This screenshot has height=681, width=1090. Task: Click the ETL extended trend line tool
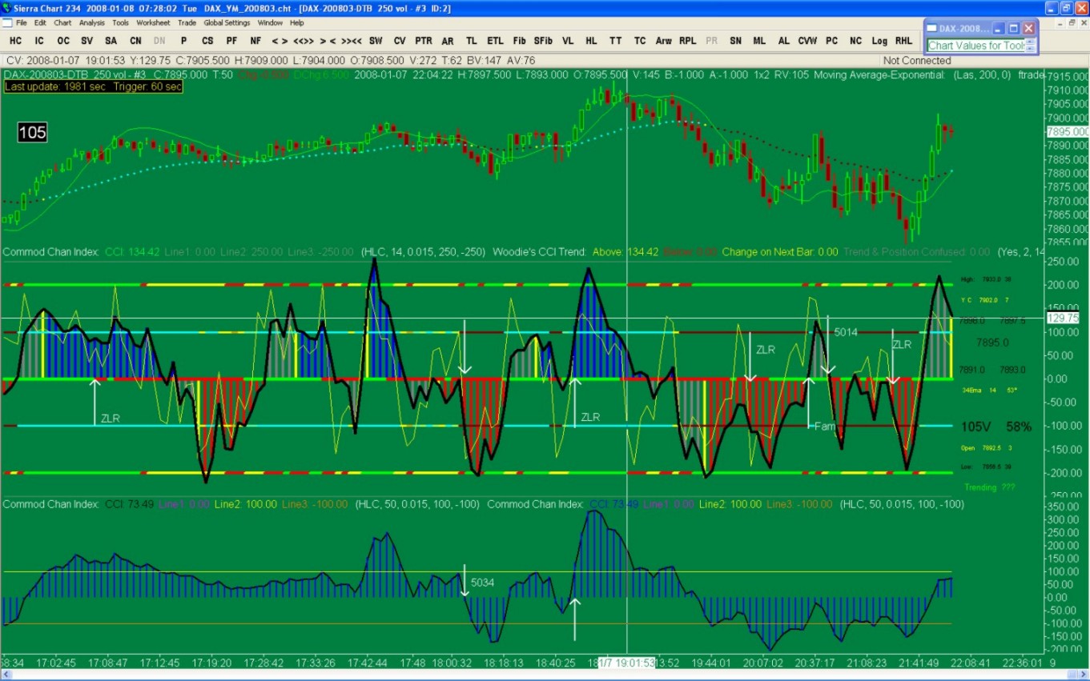tap(495, 41)
